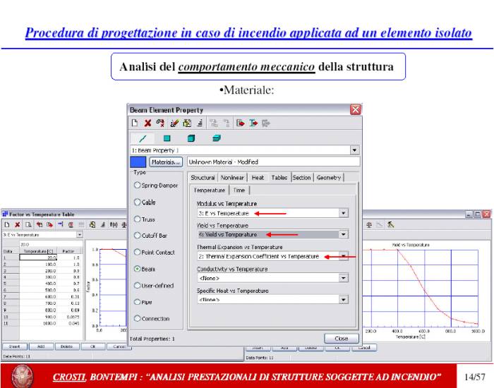This screenshot has height=388, width=494.
Task: Click the Materials... button
Action: (x=166, y=162)
